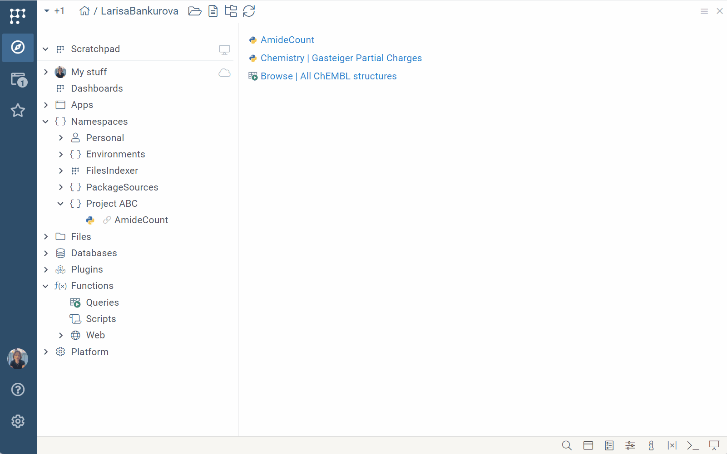Viewport: 727px width, 454px height.
Task: Select the Scripts item under Functions
Action: [x=101, y=319]
